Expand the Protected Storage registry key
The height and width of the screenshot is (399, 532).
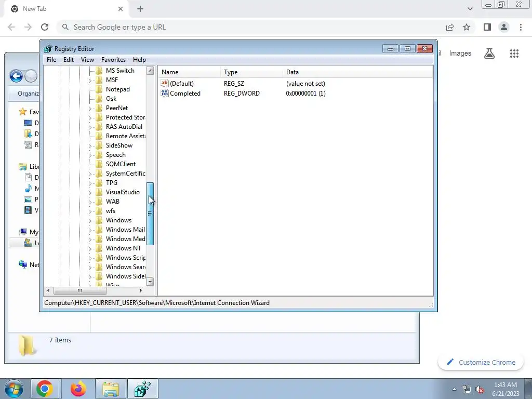(90, 118)
